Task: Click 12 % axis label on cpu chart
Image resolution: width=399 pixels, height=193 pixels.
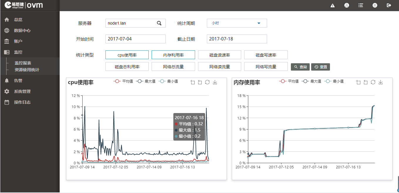Action: point(76,96)
